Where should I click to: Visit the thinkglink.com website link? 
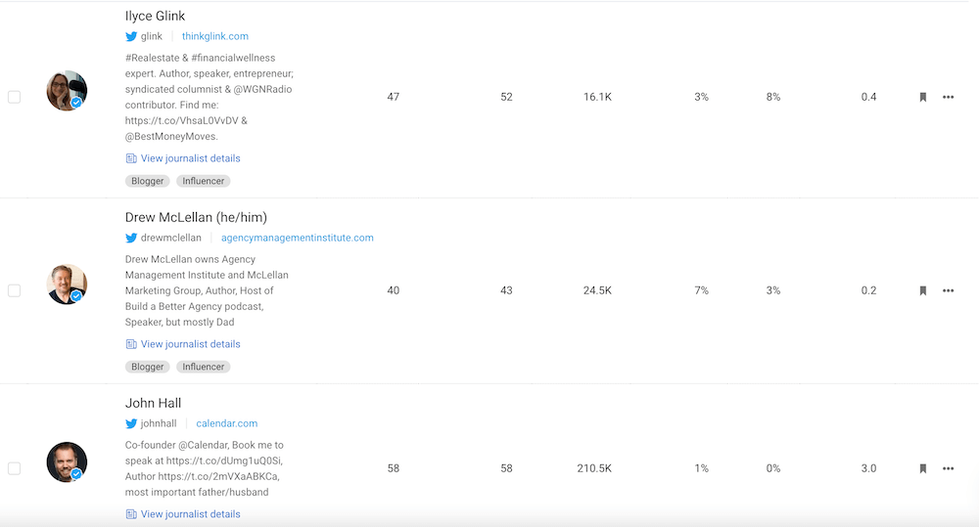tap(215, 36)
